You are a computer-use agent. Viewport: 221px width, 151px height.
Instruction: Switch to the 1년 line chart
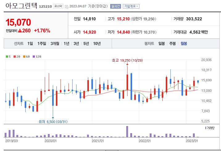[x=66, y=43]
